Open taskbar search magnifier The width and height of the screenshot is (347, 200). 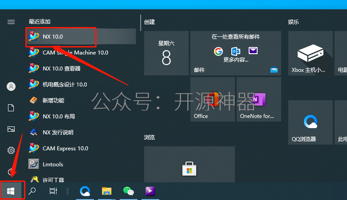pos(32,191)
